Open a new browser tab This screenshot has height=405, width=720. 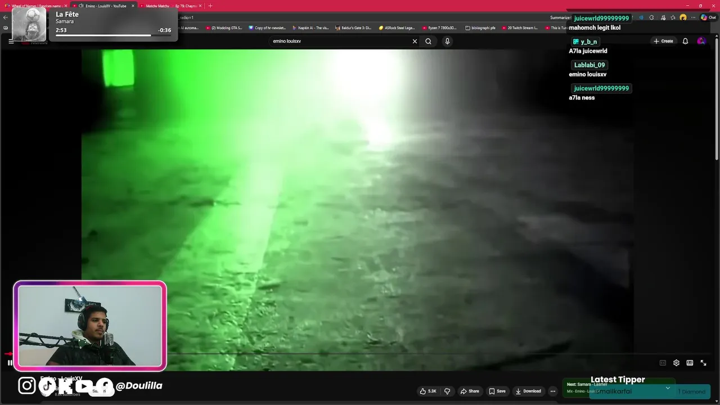click(x=210, y=6)
